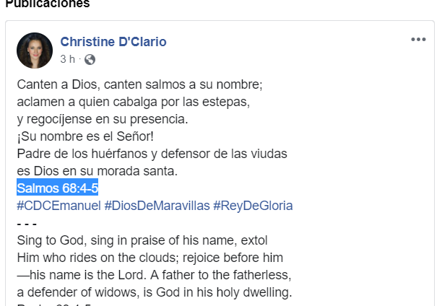Image resolution: width=442 pixels, height=306 pixels.
Task: Click the line "Padre de los huérfanos"
Action: click(152, 154)
